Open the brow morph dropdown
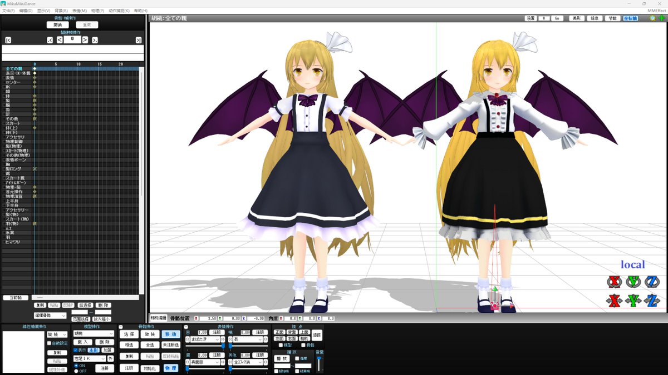This screenshot has height=375, width=668. (205, 362)
